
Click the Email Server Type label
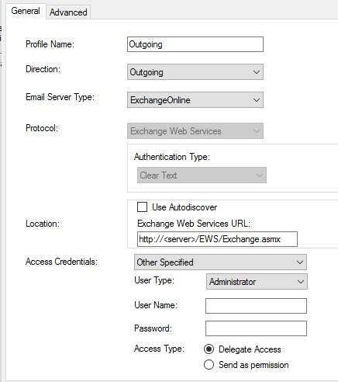[x=60, y=97]
